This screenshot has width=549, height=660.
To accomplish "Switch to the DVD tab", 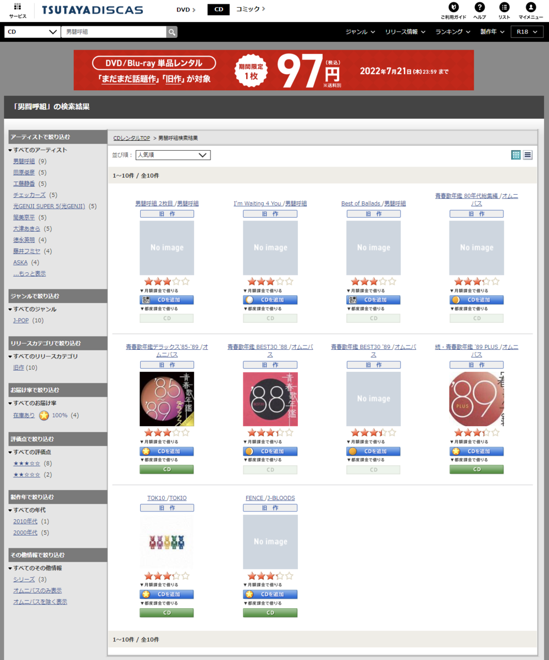I will click(186, 9).
